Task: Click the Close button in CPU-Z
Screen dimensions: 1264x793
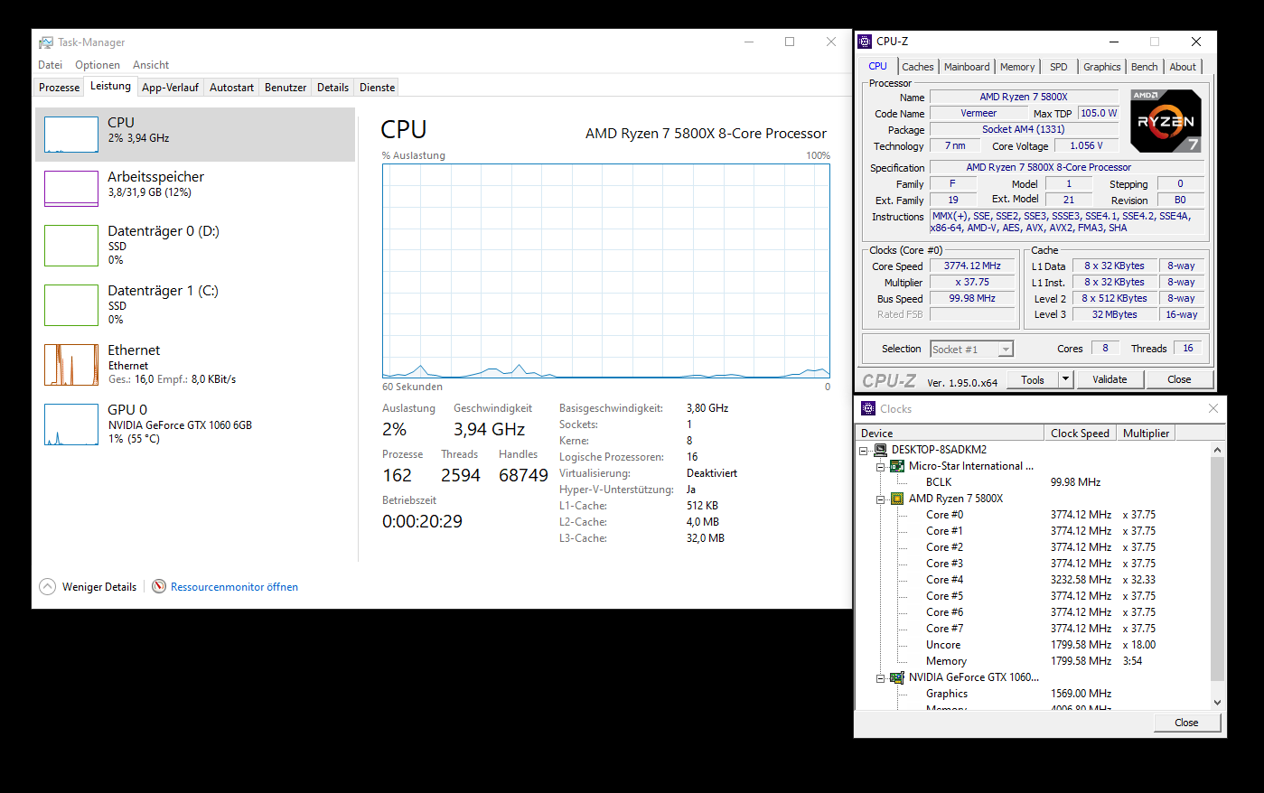Action: [1179, 380]
